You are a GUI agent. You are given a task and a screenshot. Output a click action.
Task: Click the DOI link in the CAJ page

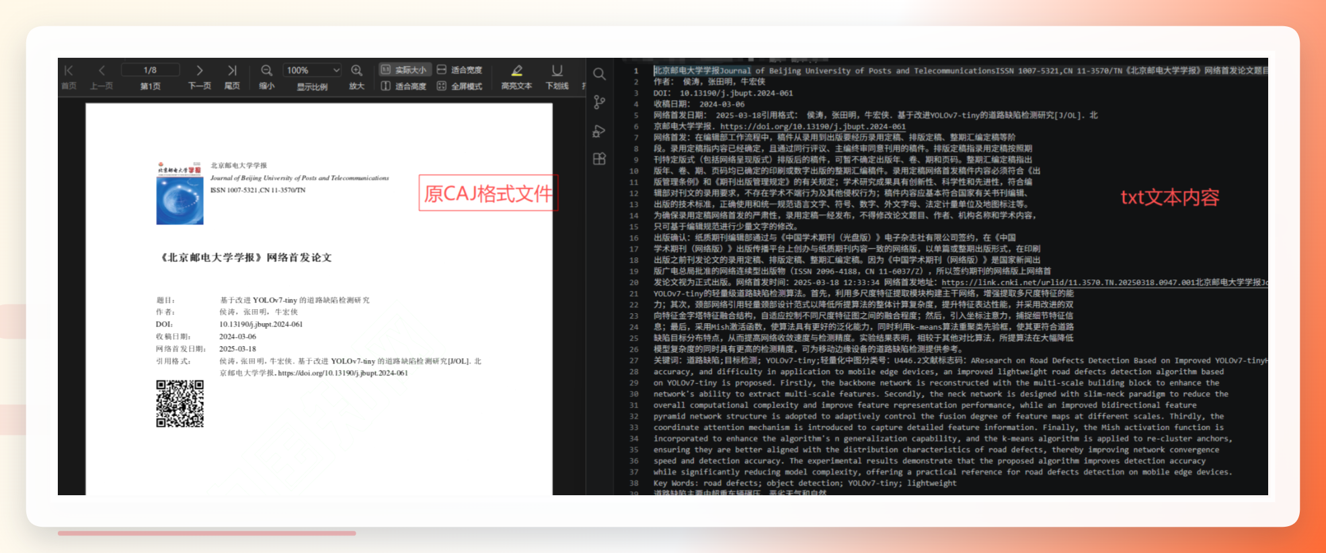pos(343,373)
